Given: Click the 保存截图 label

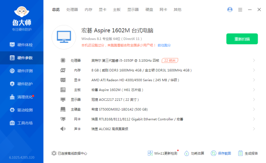Looking at the screenshot, I should (224, 153).
